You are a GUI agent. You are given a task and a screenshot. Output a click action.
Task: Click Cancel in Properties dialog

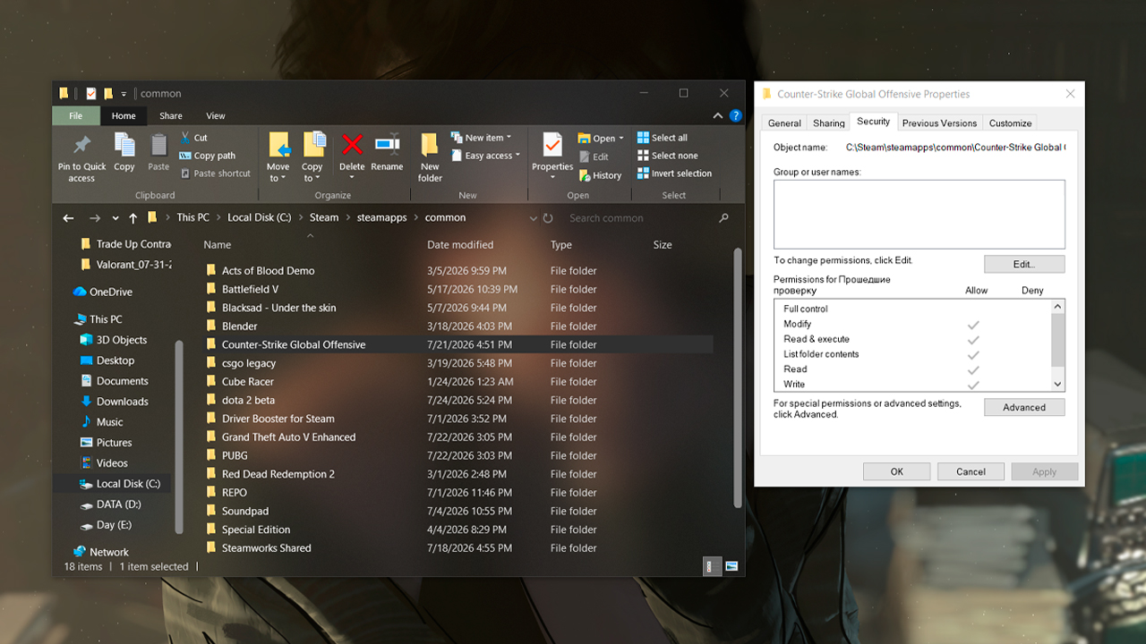971,471
